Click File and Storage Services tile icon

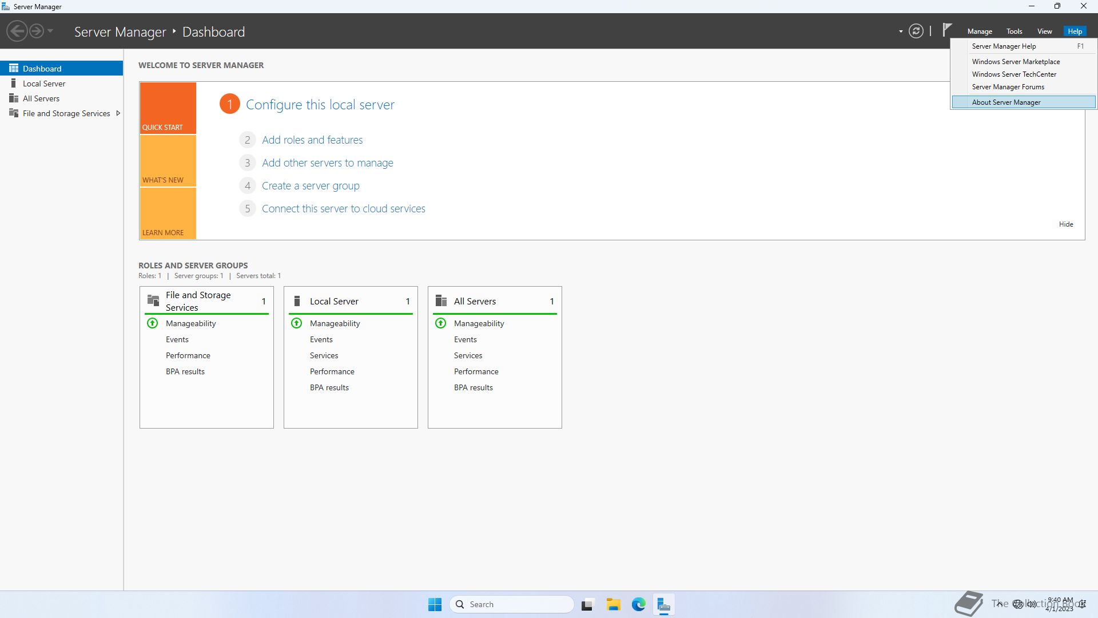point(153,300)
